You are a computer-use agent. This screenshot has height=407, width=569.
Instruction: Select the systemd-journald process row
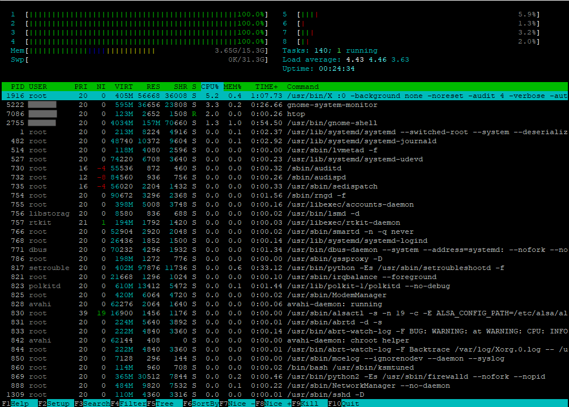point(284,141)
